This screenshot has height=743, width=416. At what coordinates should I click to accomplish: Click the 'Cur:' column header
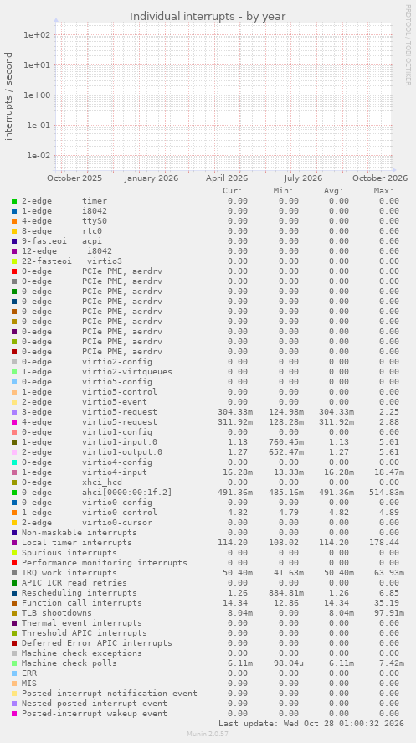pyautogui.click(x=233, y=191)
